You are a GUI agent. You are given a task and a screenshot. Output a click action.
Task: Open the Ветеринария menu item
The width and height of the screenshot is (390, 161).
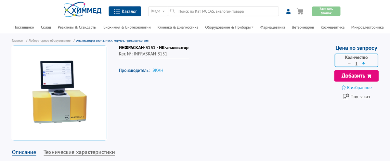(x=303, y=27)
